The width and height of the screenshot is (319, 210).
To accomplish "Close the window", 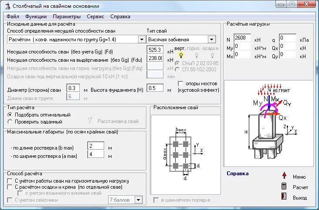I will point(307,4).
